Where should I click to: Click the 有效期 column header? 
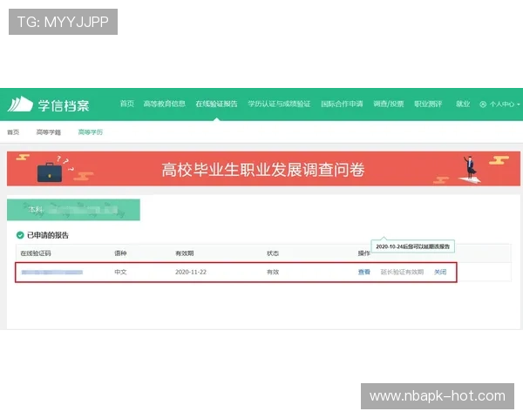point(185,253)
